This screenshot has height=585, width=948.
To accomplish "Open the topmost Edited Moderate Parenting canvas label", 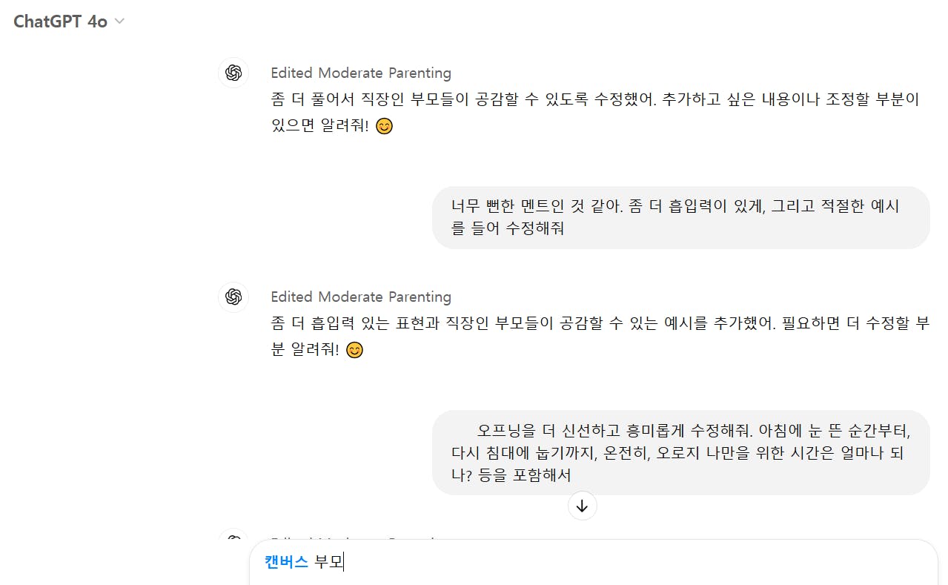I will tap(360, 73).
